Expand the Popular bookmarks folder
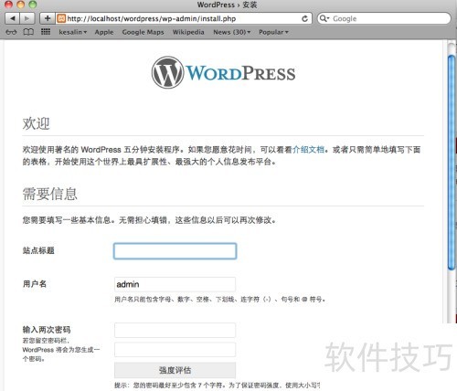 273,32
